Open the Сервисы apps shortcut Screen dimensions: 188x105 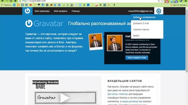point(6,5)
